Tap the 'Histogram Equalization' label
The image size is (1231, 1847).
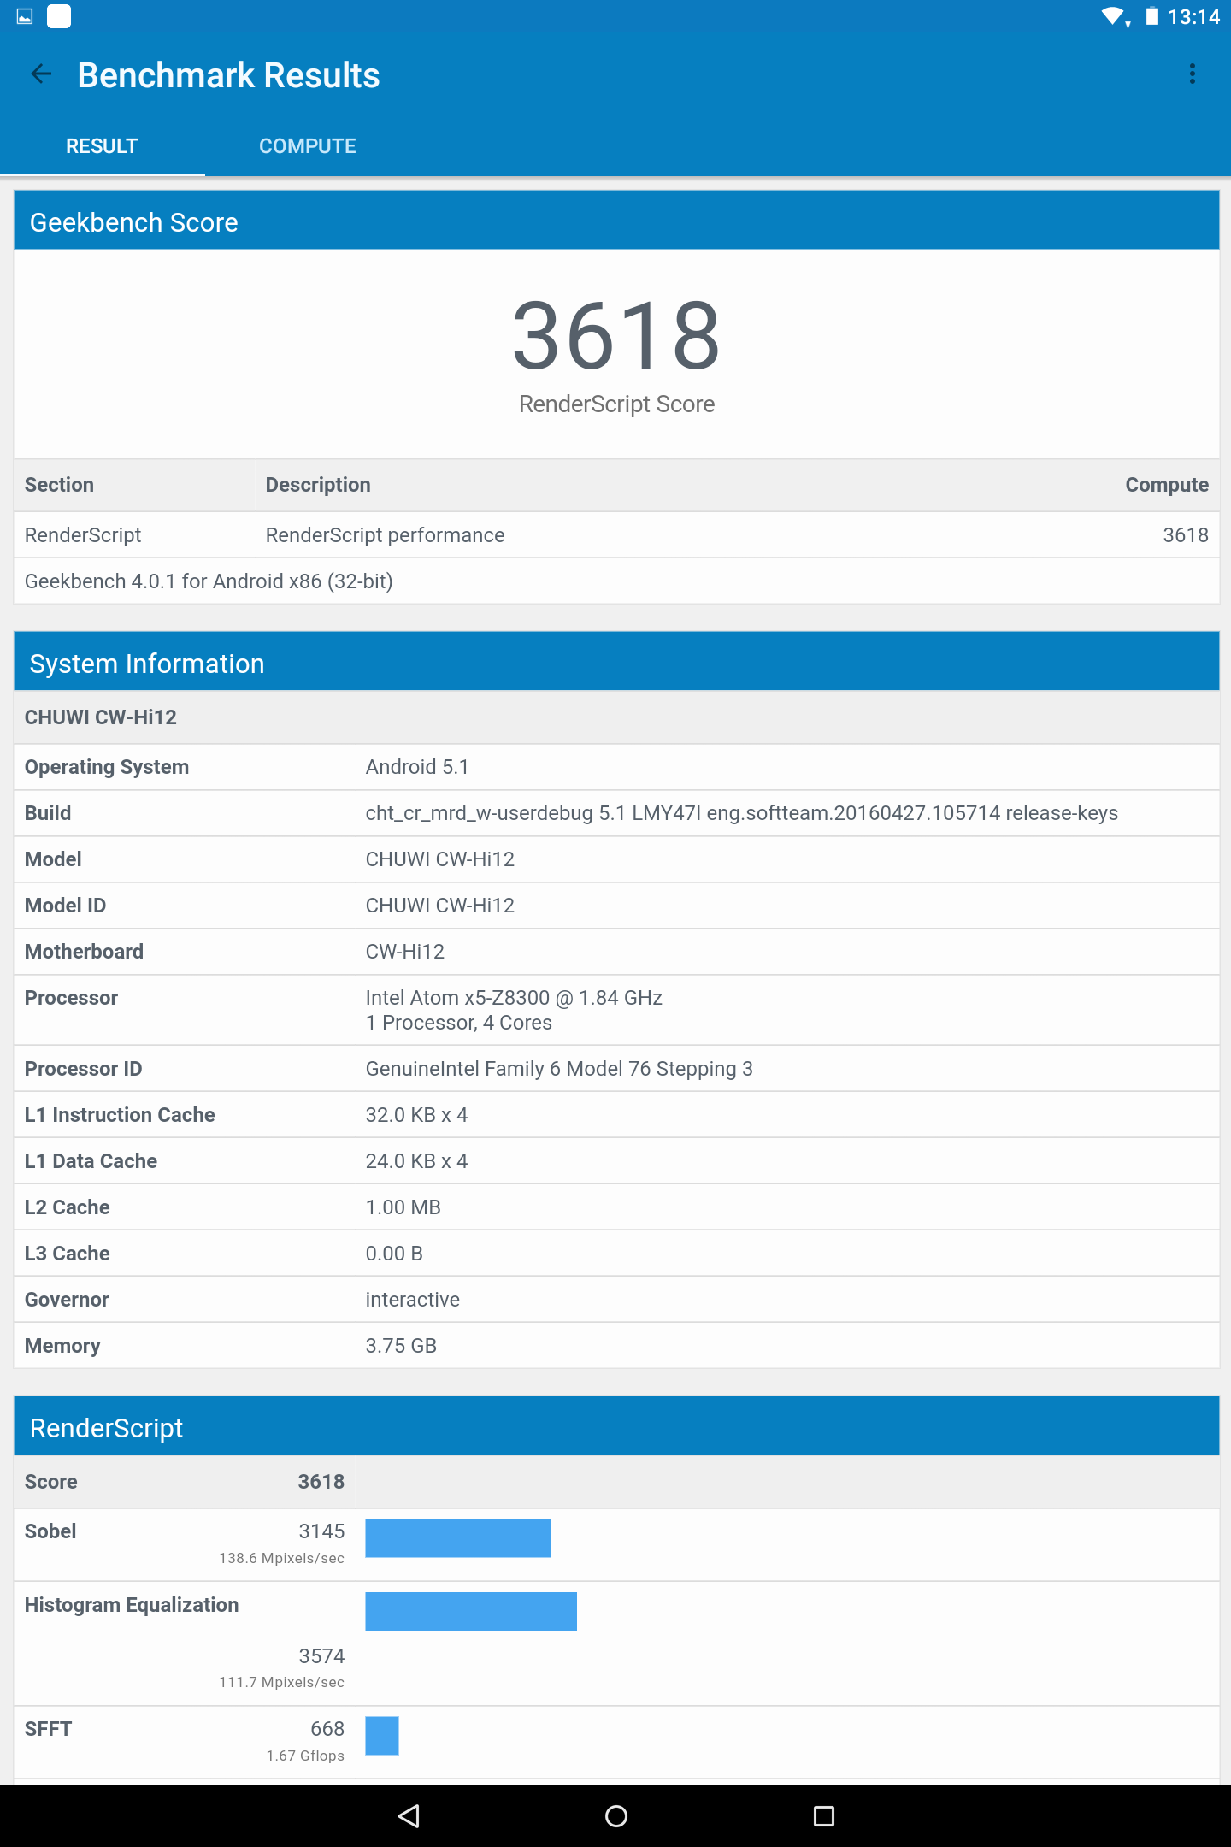[x=132, y=1605]
